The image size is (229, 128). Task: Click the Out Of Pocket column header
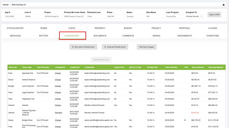[43, 67]
